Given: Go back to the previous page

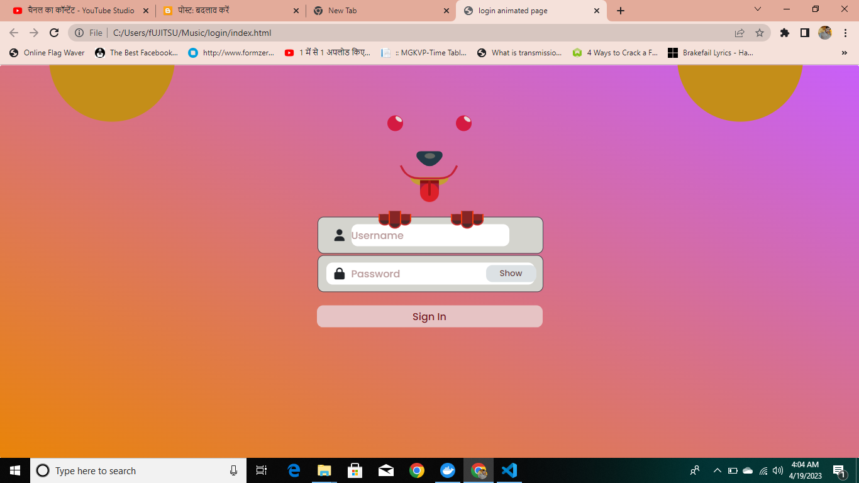Looking at the screenshot, I should pos(14,33).
